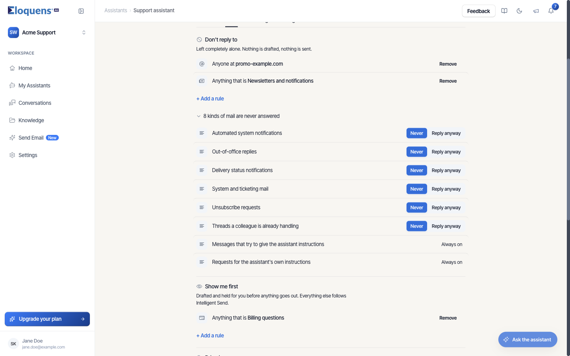Click the SK user avatar

click(13, 344)
